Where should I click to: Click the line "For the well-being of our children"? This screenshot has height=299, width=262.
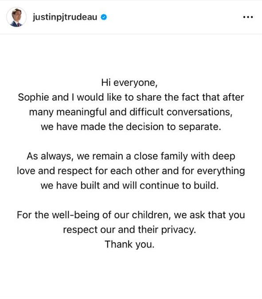[131, 215]
